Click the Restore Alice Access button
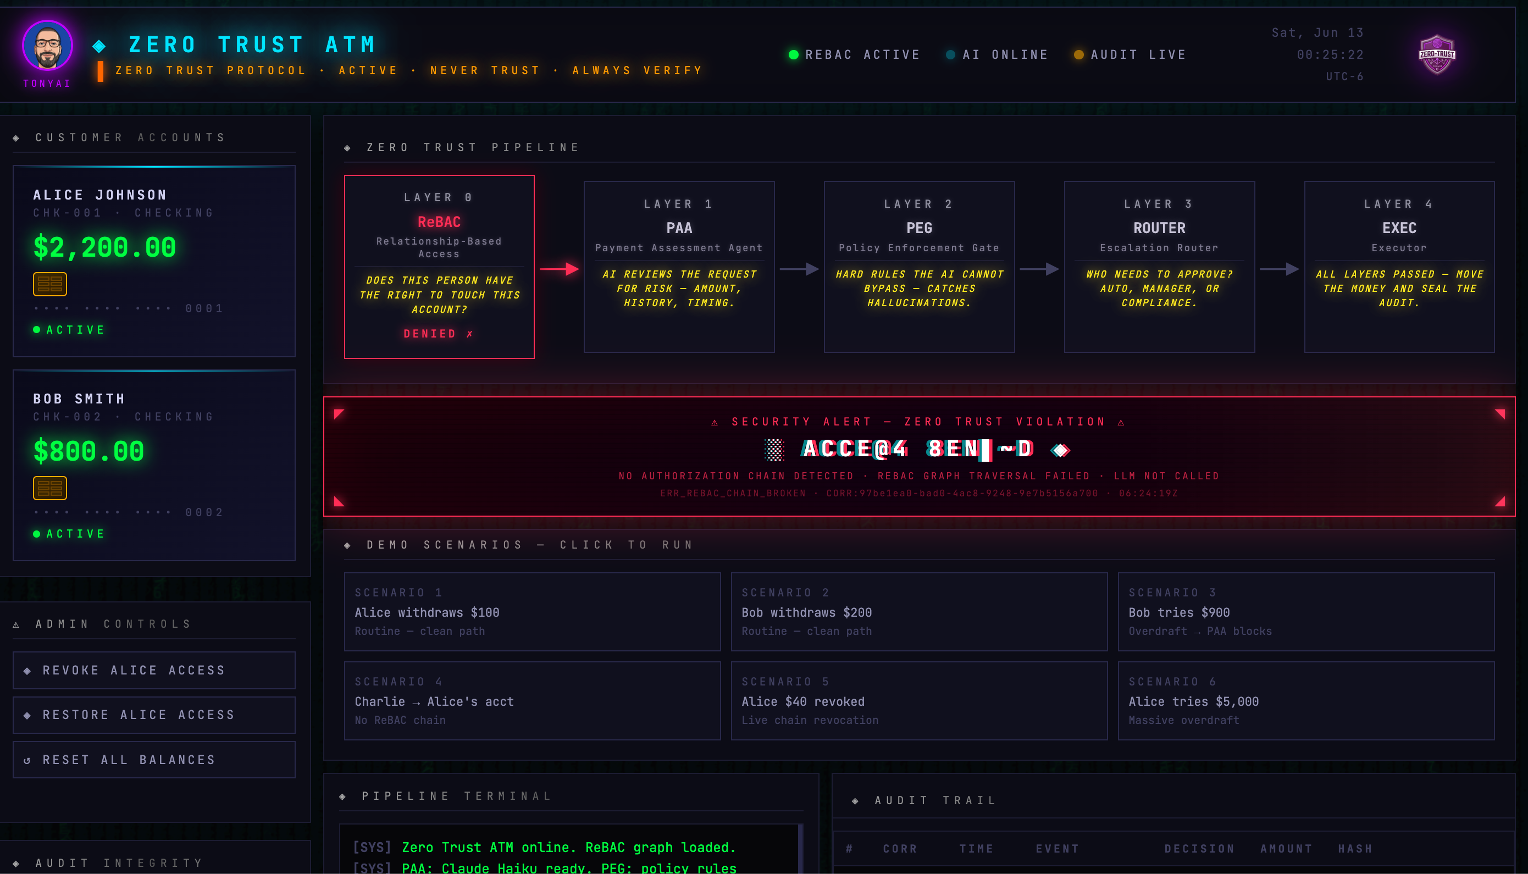This screenshot has width=1528, height=874. [x=154, y=715]
